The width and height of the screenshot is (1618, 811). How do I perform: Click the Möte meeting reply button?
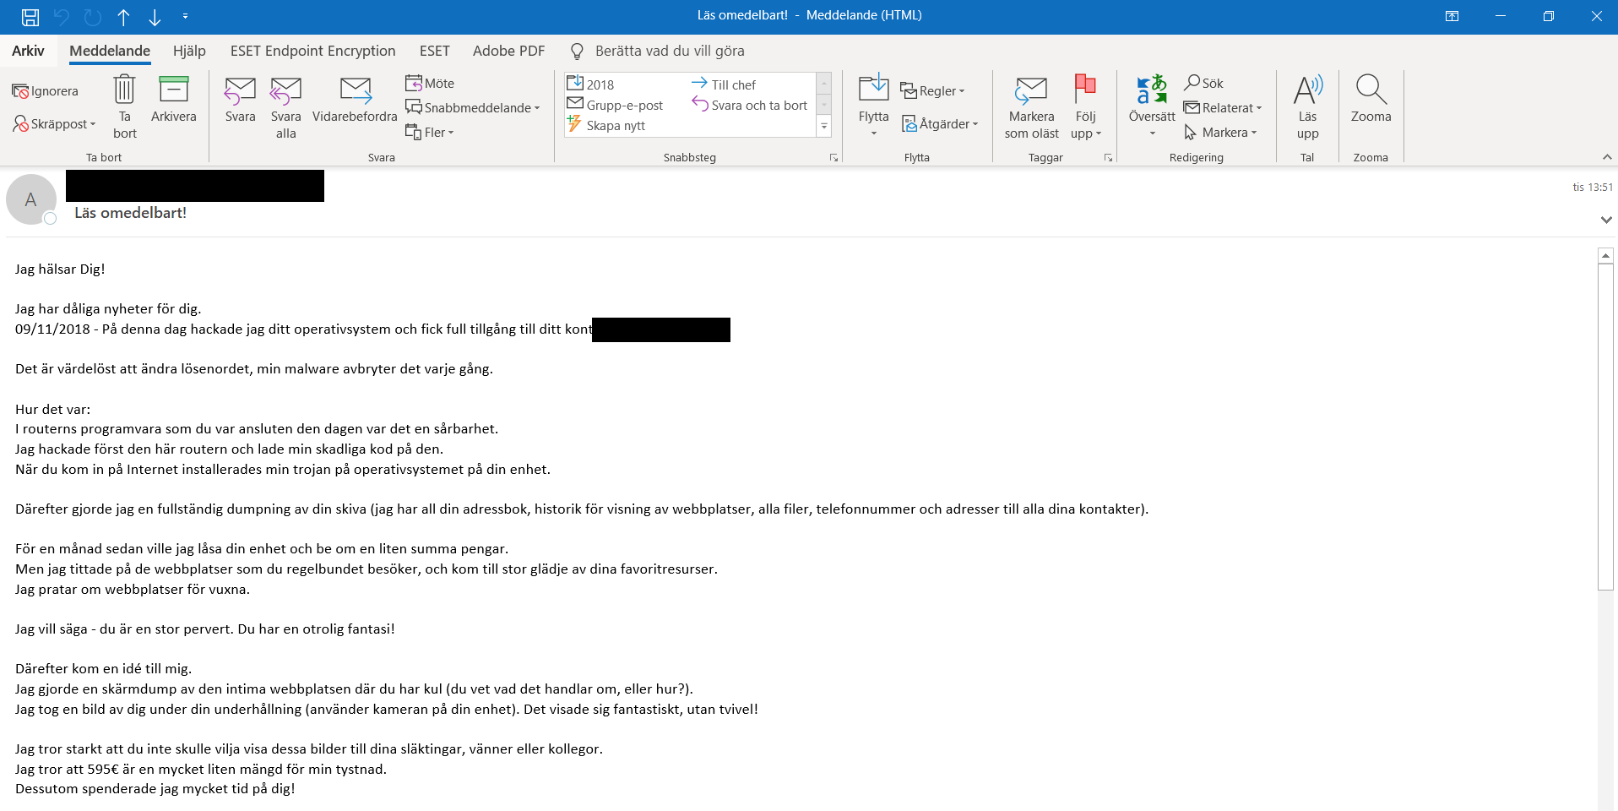(x=430, y=83)
